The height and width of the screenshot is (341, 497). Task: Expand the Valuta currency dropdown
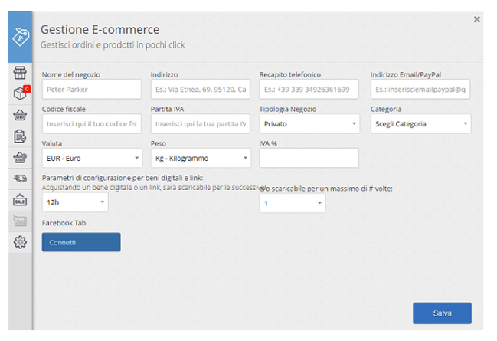click(x=92, y=158)
